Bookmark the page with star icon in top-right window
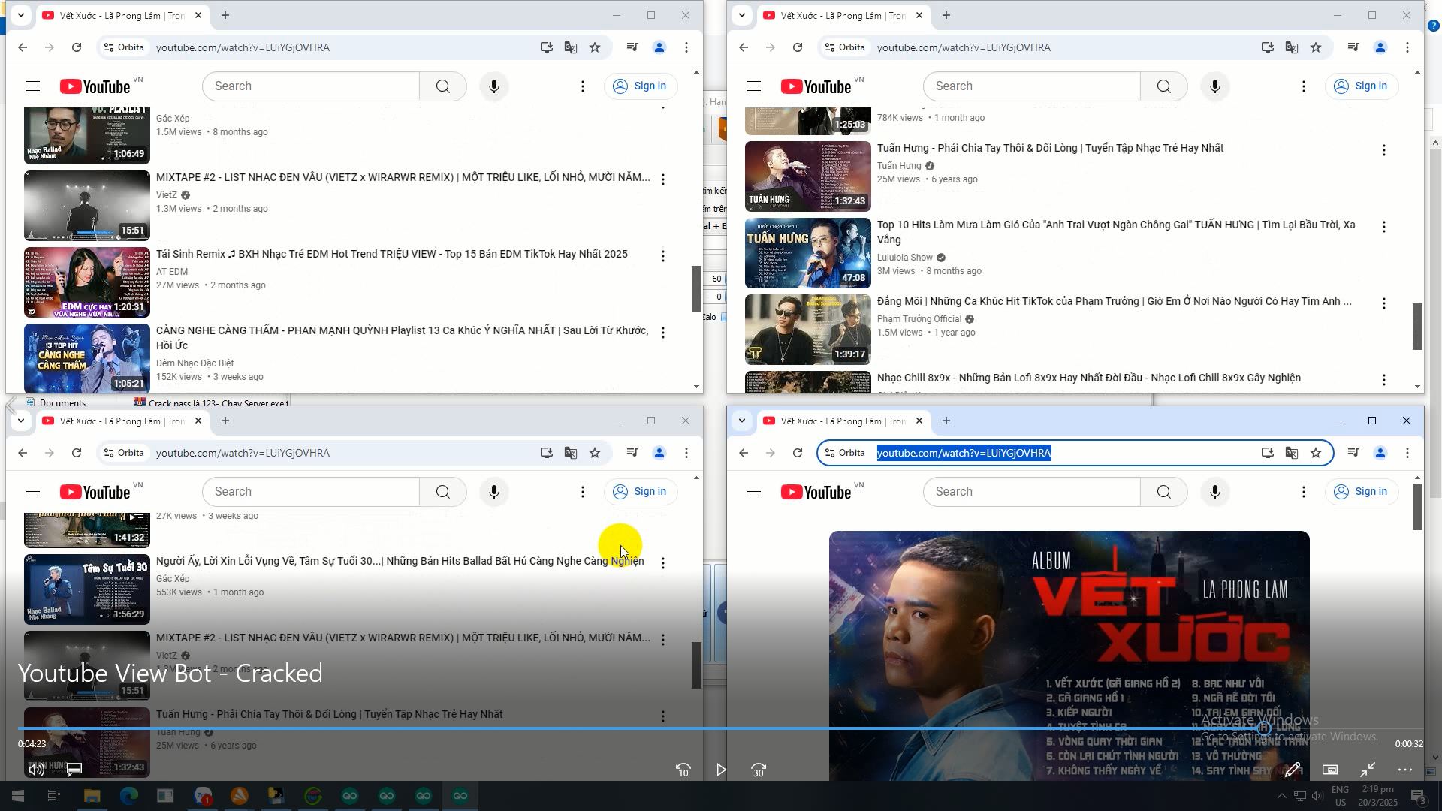 point(1316,47)
